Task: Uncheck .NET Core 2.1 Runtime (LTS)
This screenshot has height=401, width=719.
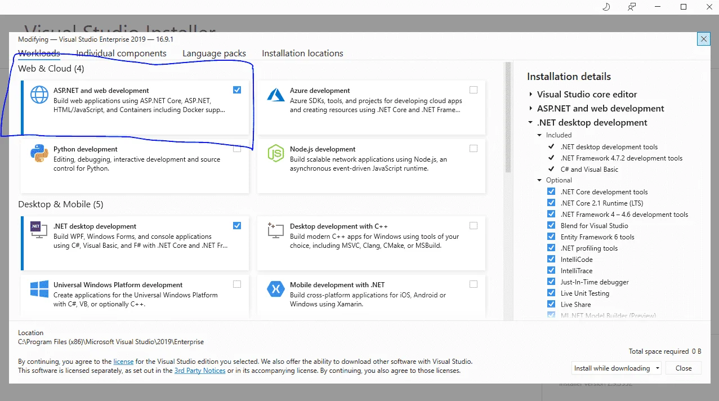Action: [551, 203]
